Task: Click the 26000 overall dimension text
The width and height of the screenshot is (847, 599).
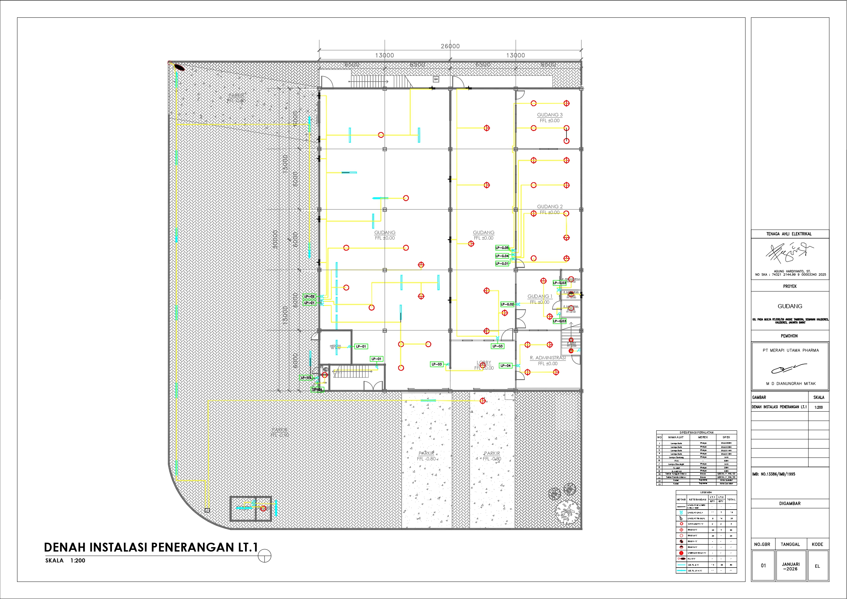Action: pyautogui.click(x=450, y=46)
